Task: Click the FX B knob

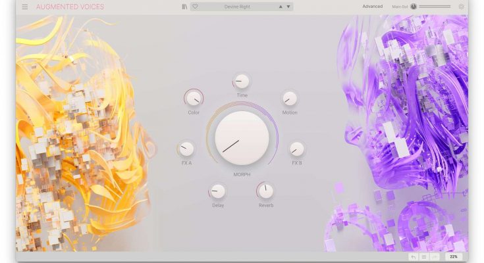Action: pyautogui.click(x=297, y=149)
